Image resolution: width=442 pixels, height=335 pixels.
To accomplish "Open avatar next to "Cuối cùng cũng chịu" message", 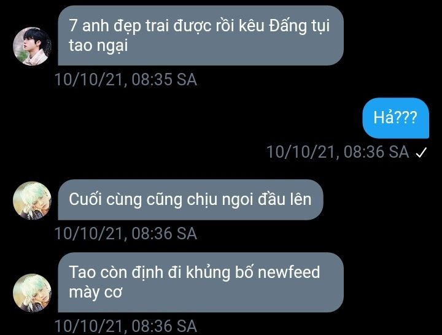I will [x=32, y=200].
